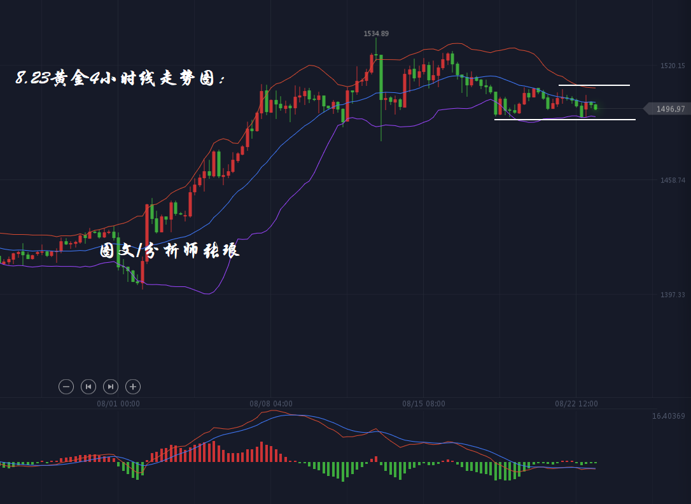Select the upper white resistance line
The width and height of the screenshot is (691, 504).
(x=594, y=85)
